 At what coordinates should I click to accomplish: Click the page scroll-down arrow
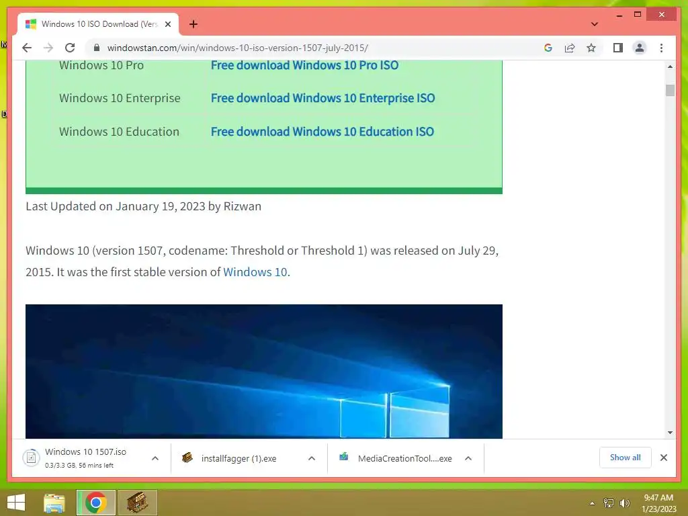670,433
